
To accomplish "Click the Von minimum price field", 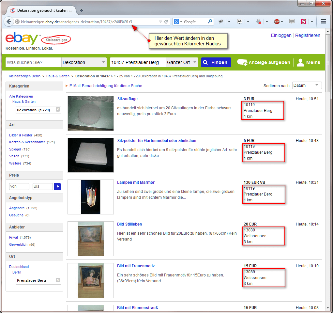I will (19, 186).
